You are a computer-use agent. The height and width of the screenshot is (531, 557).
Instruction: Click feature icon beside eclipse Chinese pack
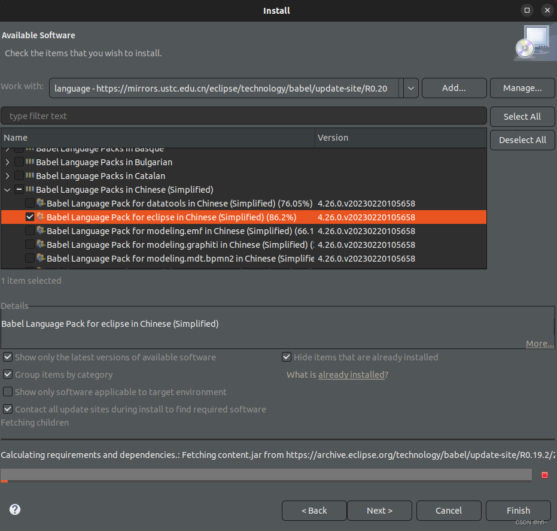41,217
